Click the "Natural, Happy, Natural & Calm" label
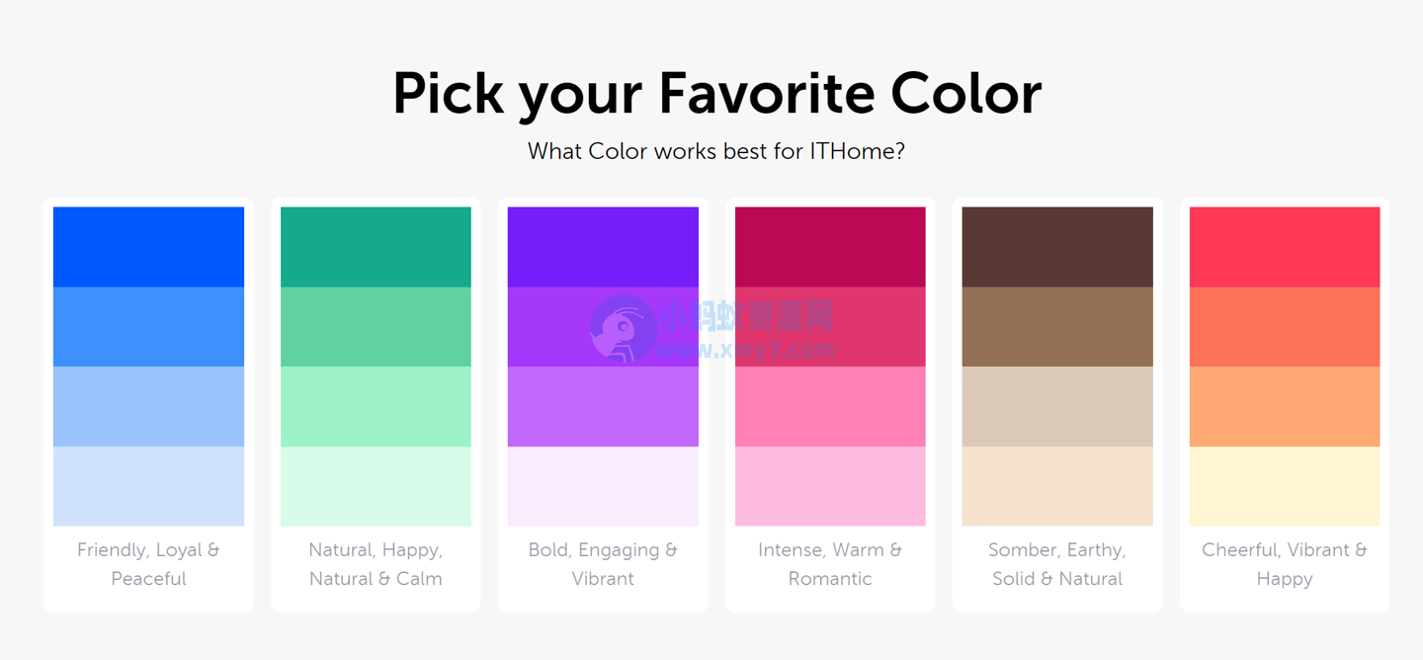 376,564
